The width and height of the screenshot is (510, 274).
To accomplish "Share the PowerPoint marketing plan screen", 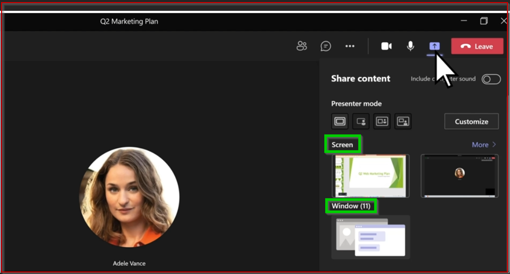I will point(371,176).
